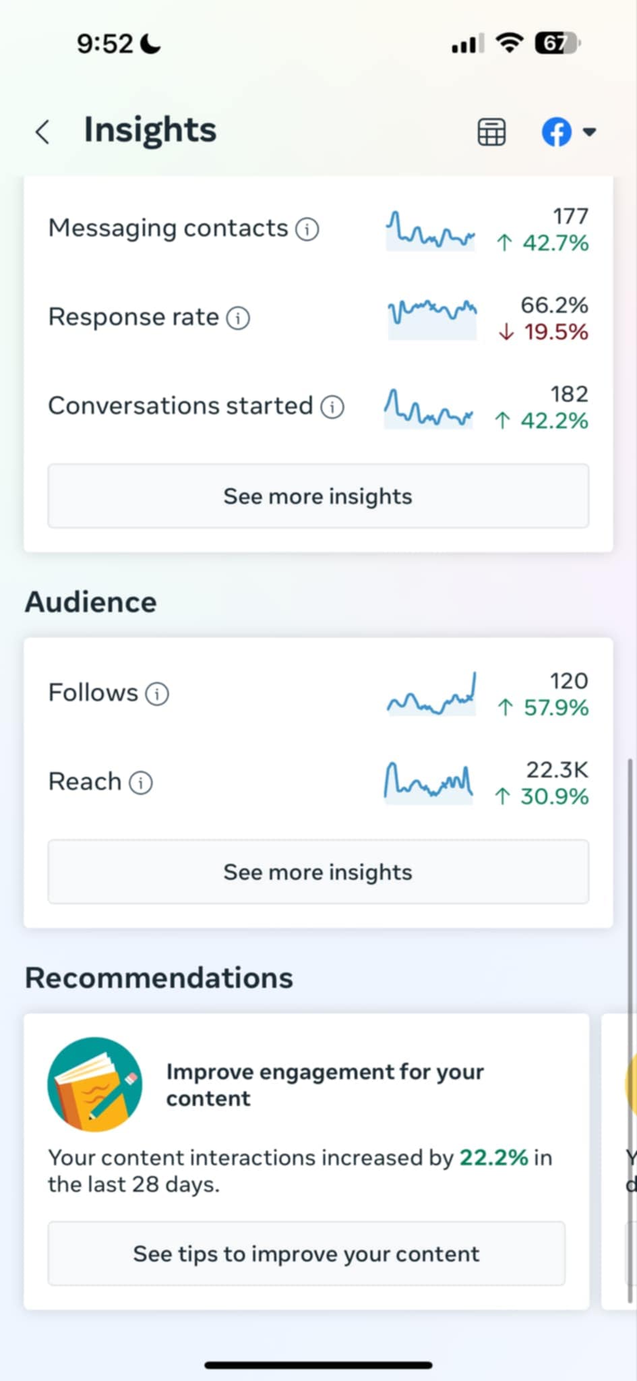Open the Follows sparkline chart

coord(431,695)
